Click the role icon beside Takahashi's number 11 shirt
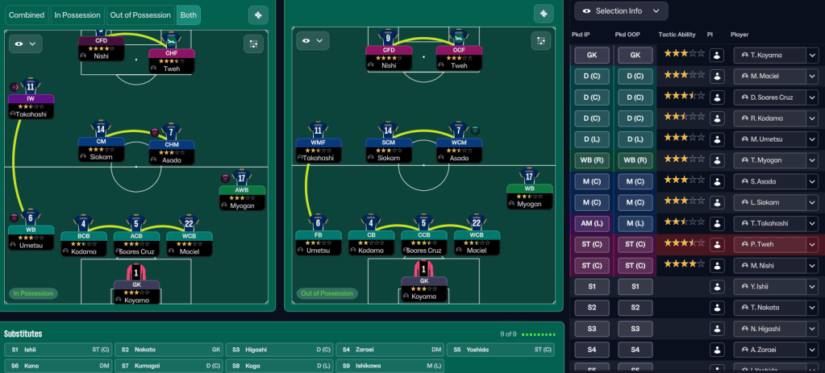Screen dimensions: 825x373 coord(14,86)
